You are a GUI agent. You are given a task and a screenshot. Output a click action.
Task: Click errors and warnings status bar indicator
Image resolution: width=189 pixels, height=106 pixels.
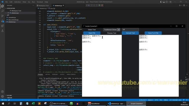tap(4, 100)
